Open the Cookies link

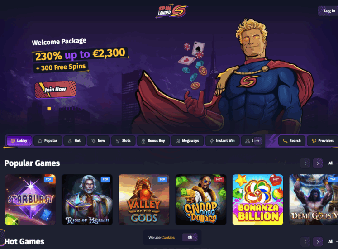pyautogui.click(x=168, y=237)
